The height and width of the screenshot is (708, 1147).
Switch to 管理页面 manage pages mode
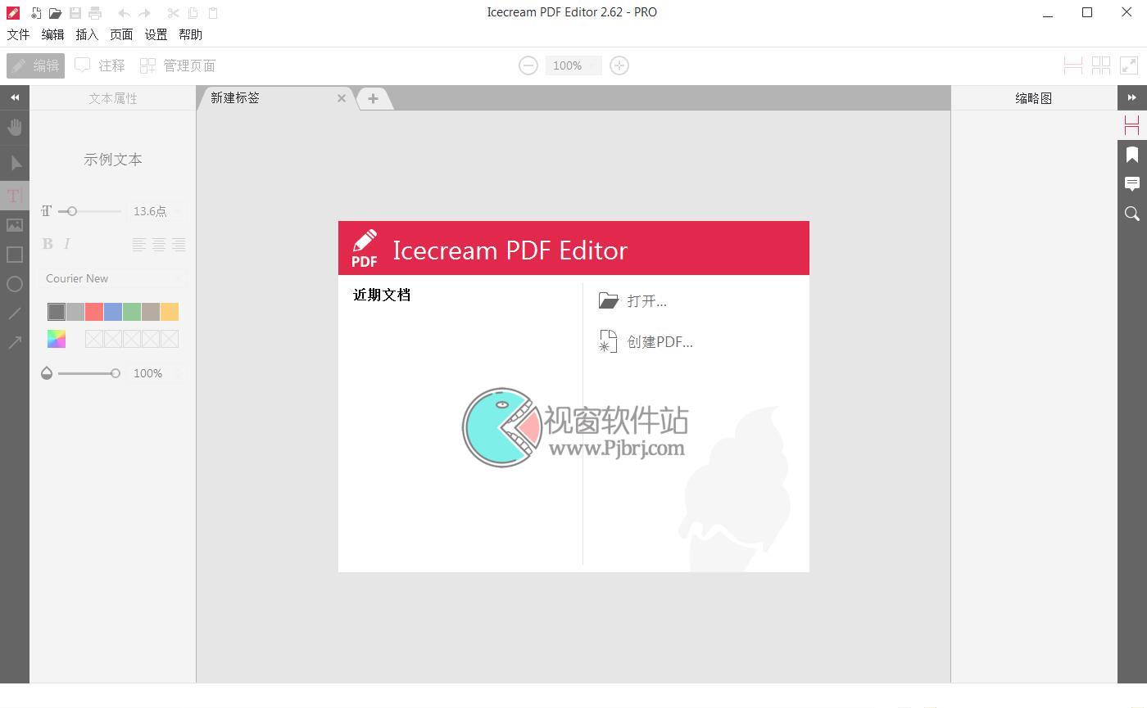point(178,65)
